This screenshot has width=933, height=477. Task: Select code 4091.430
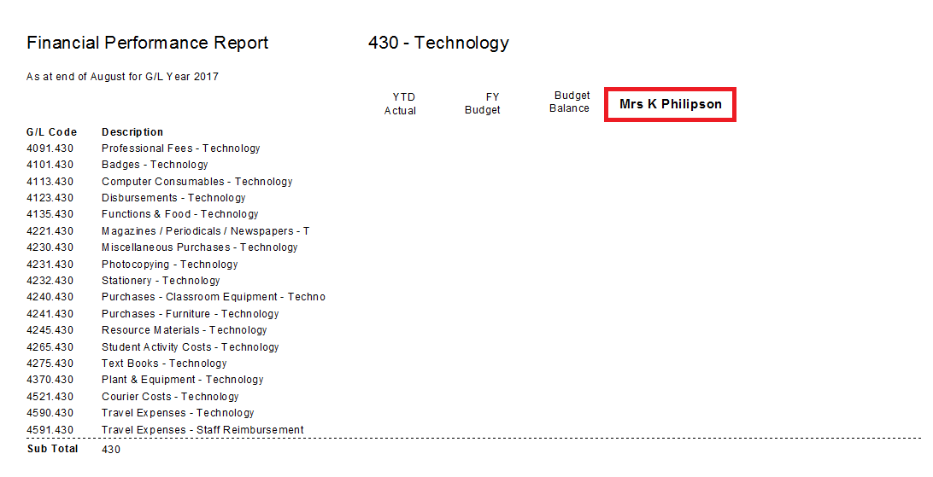point(50,148)
